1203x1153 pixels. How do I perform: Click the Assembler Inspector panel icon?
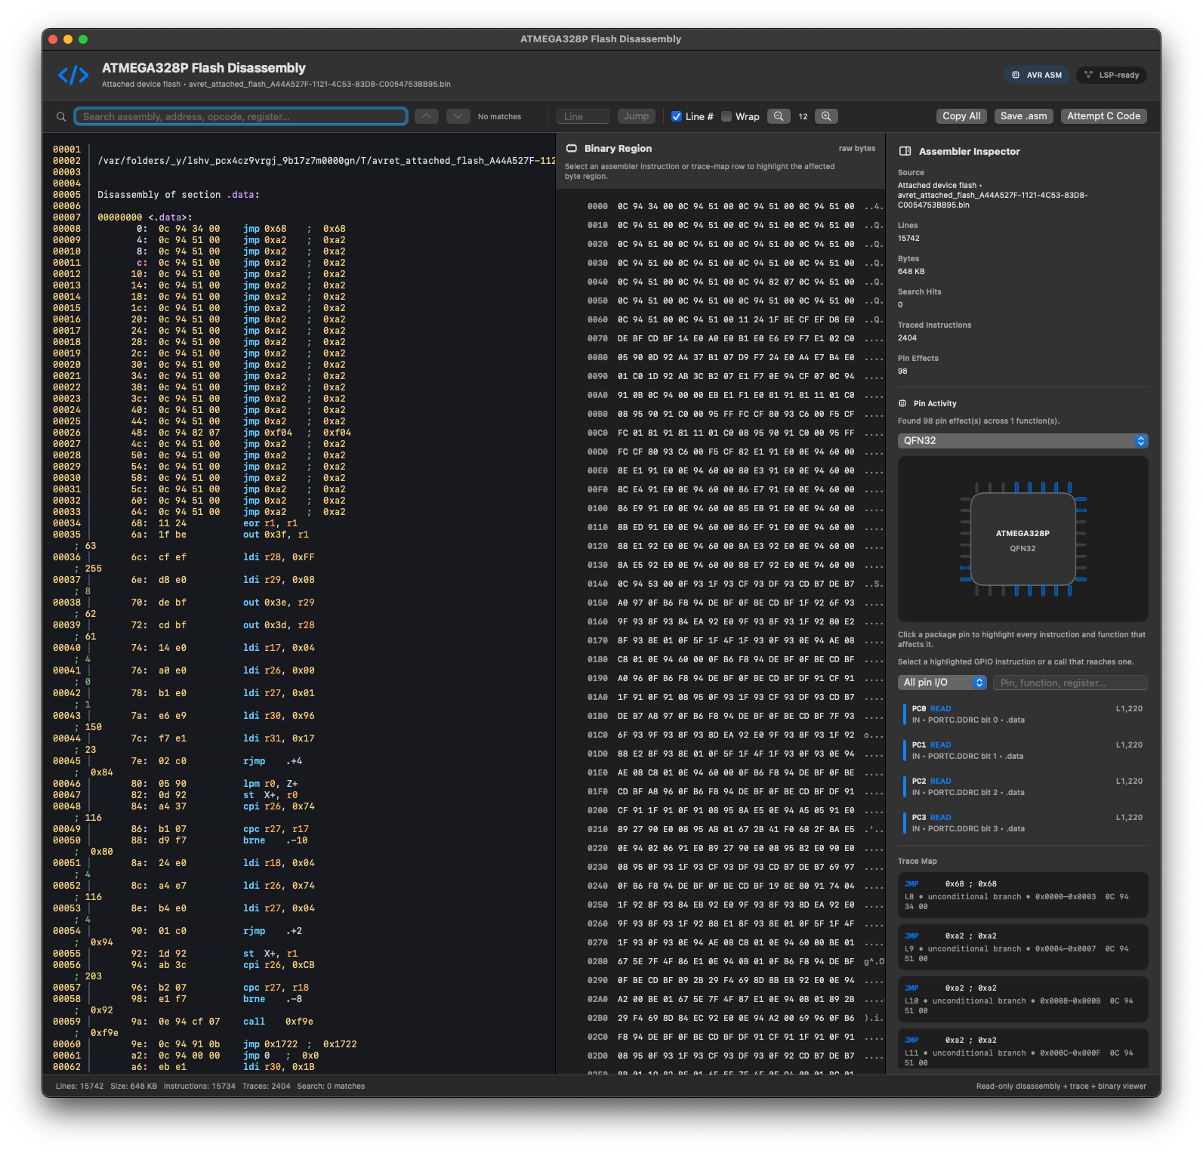905,152
